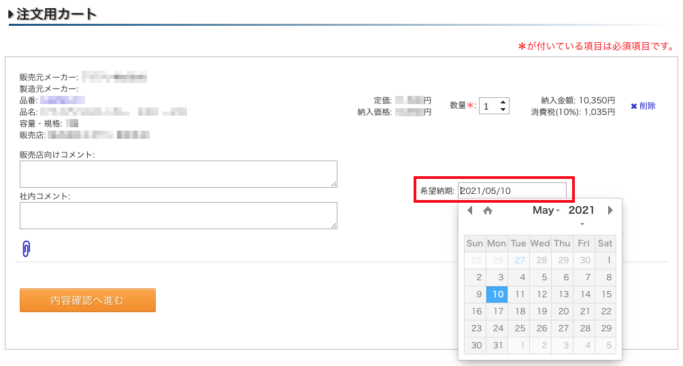The width and height of the screenshot is (683, 366).
Task: Select May 9 in the calendar
Action: point(476,294)
